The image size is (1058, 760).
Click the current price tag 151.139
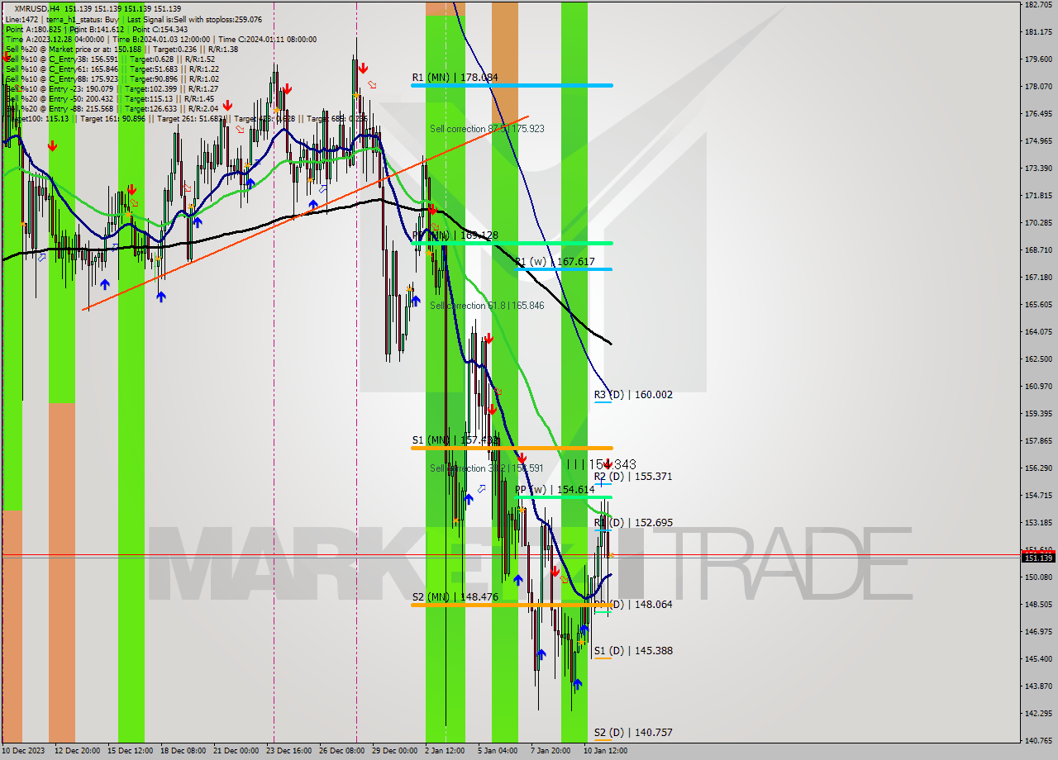(x=1038, y=558)
